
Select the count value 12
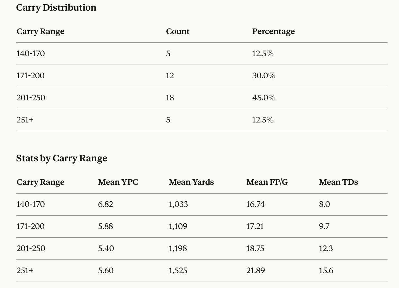[x=170, y=75]
